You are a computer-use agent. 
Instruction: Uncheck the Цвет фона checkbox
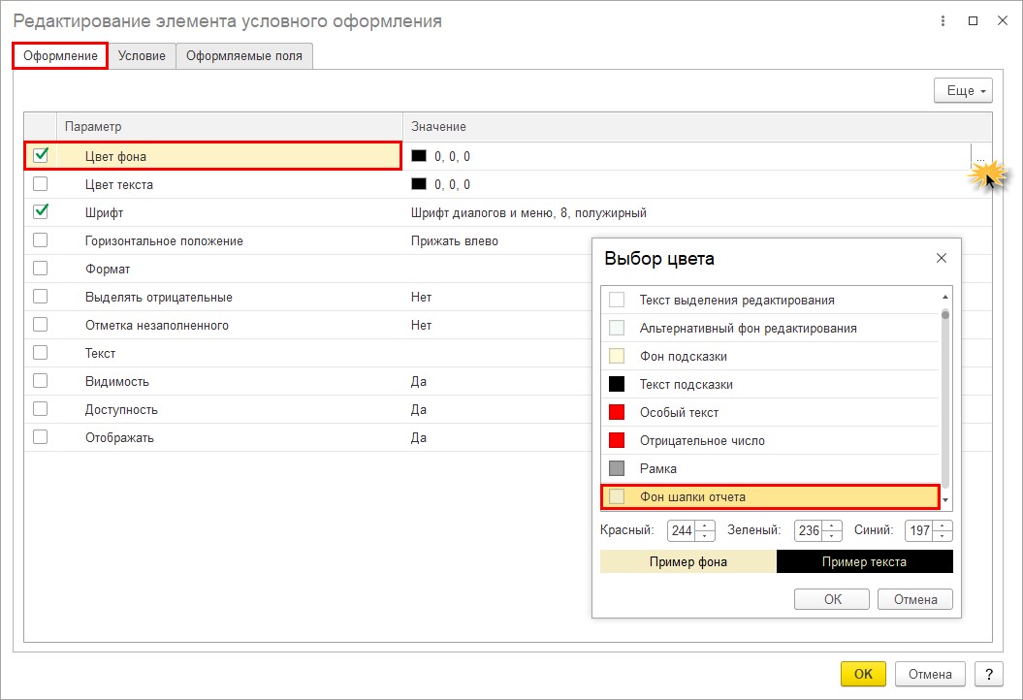(41, 155)
